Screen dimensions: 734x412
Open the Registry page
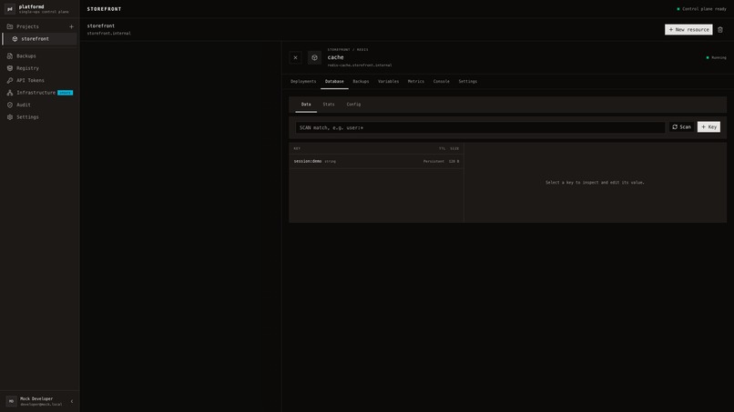coord(40,68)
